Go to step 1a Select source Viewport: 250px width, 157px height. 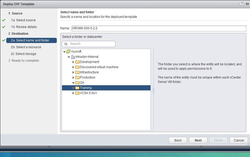pyautogui.click(x=23, y=20)
